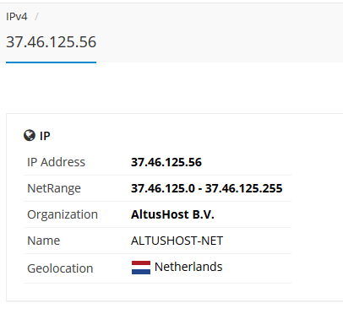Click the Netherlands flag icon
343x314 pixels.
141,268
